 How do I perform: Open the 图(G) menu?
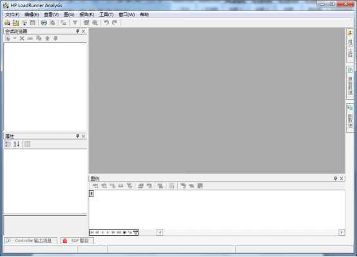(x=69, y=15)
